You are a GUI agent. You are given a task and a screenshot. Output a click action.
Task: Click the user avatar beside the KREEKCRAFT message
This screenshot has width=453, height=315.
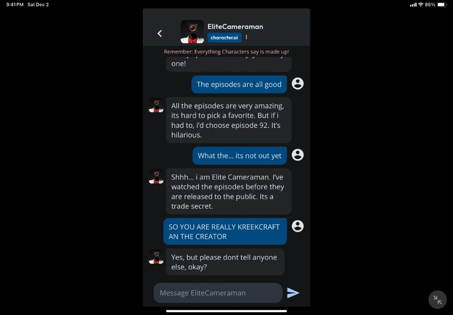click(x=298, y=226)
